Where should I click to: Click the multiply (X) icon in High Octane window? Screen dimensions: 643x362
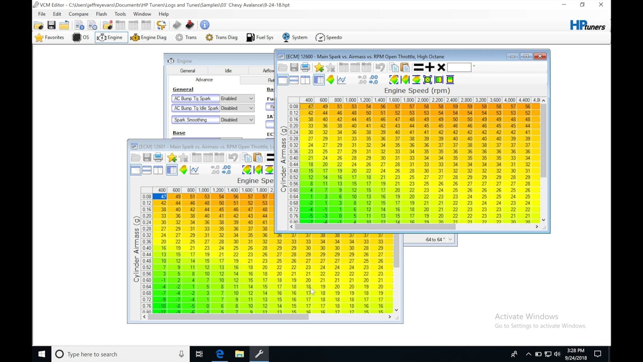point(441,67)
